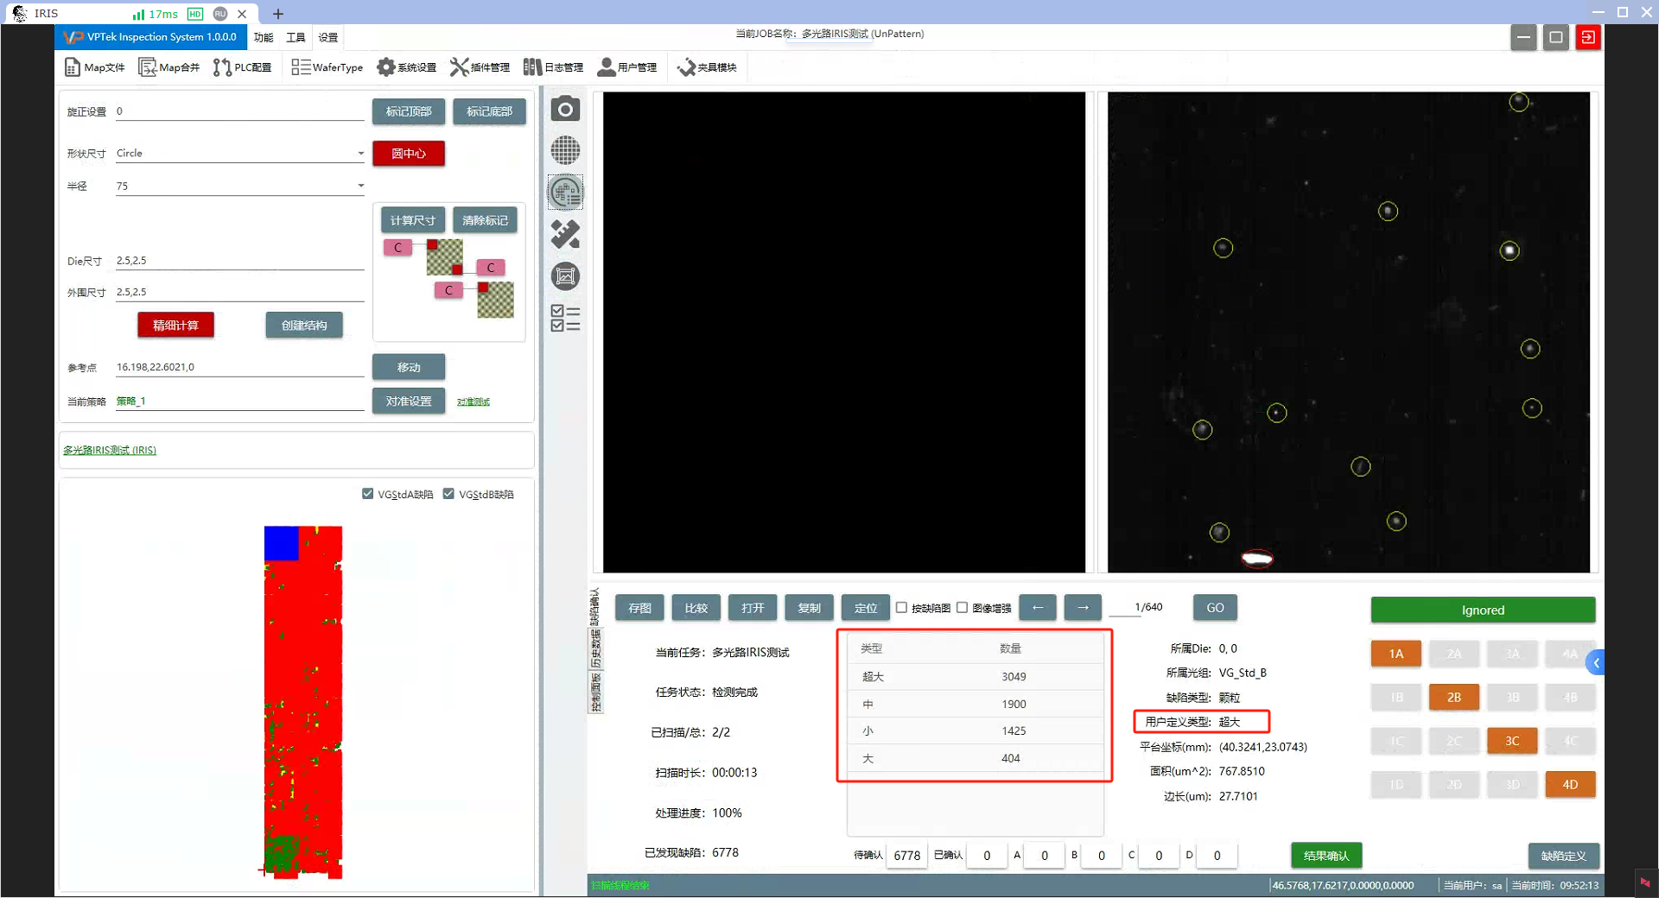The image size is (1659, 898).
Task: Open new browser tab plus icon
Action: (x=277, y=14)
